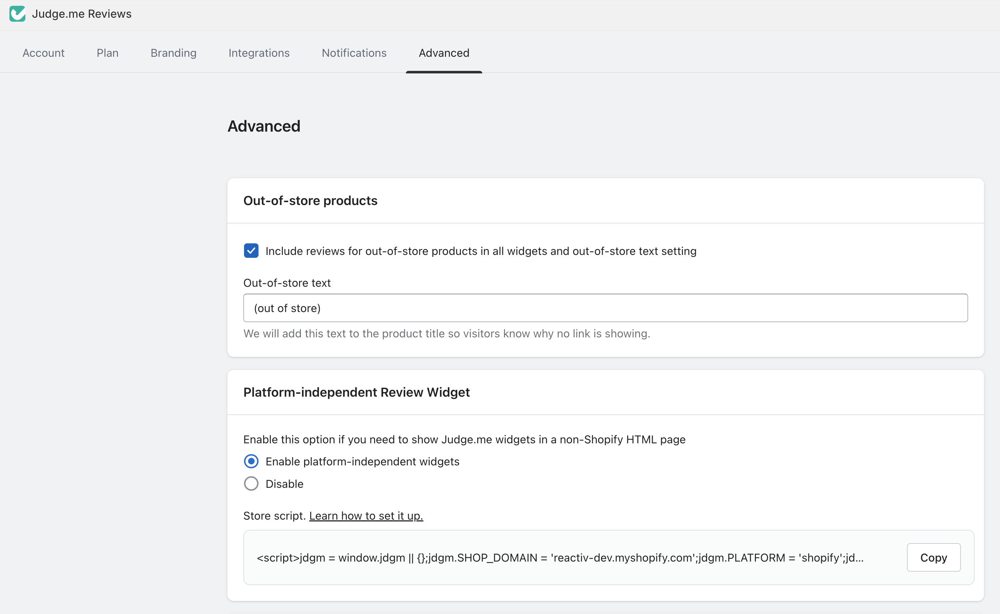Click the store script code text

tap(559, 558)
